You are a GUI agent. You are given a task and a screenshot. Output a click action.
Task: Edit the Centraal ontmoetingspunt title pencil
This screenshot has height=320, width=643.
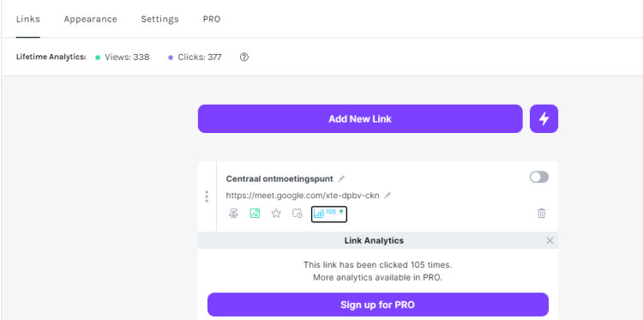click(x=341, y=178)
